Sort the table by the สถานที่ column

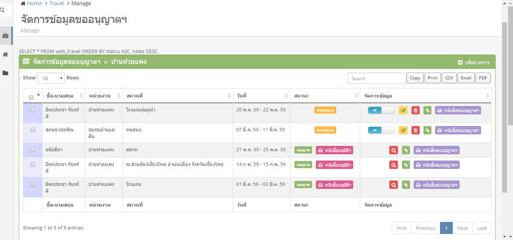tap(178, 96)
